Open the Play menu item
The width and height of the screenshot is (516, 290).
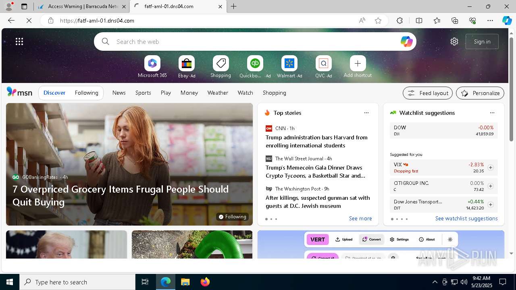pyautogui.click(x=166, y=93)
